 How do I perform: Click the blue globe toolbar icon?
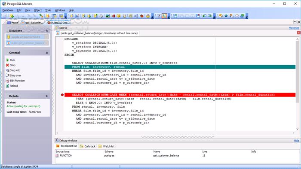pyautogui.click(x=226, y=16)
